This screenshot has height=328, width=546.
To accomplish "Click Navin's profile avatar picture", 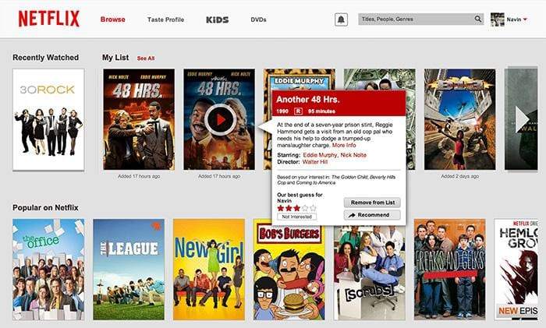I will 498,19.
